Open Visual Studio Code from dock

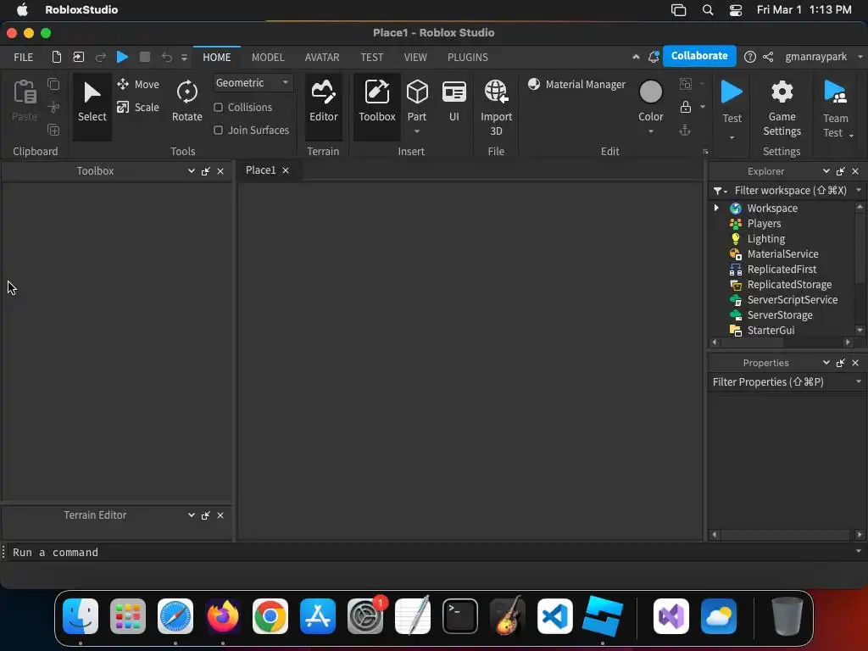[x=555, y=616]
